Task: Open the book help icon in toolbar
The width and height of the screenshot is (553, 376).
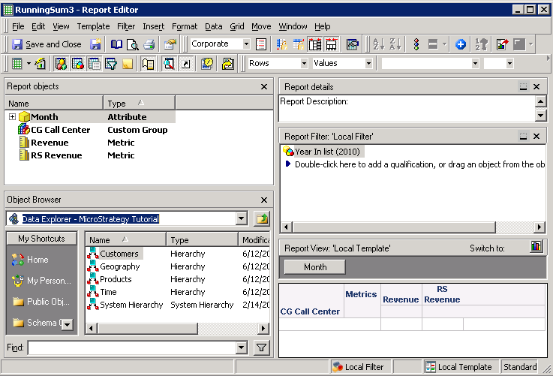Action: [x=116, y=44]
